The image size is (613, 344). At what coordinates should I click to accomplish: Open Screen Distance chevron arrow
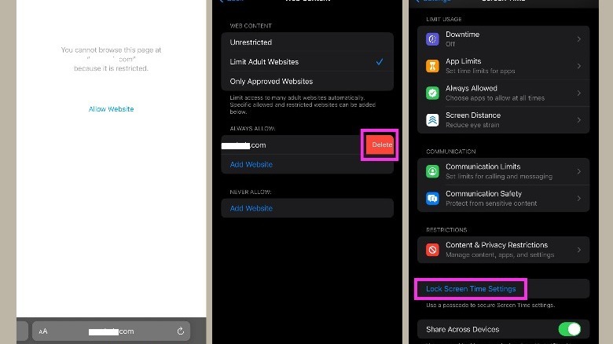pos(579,119)
